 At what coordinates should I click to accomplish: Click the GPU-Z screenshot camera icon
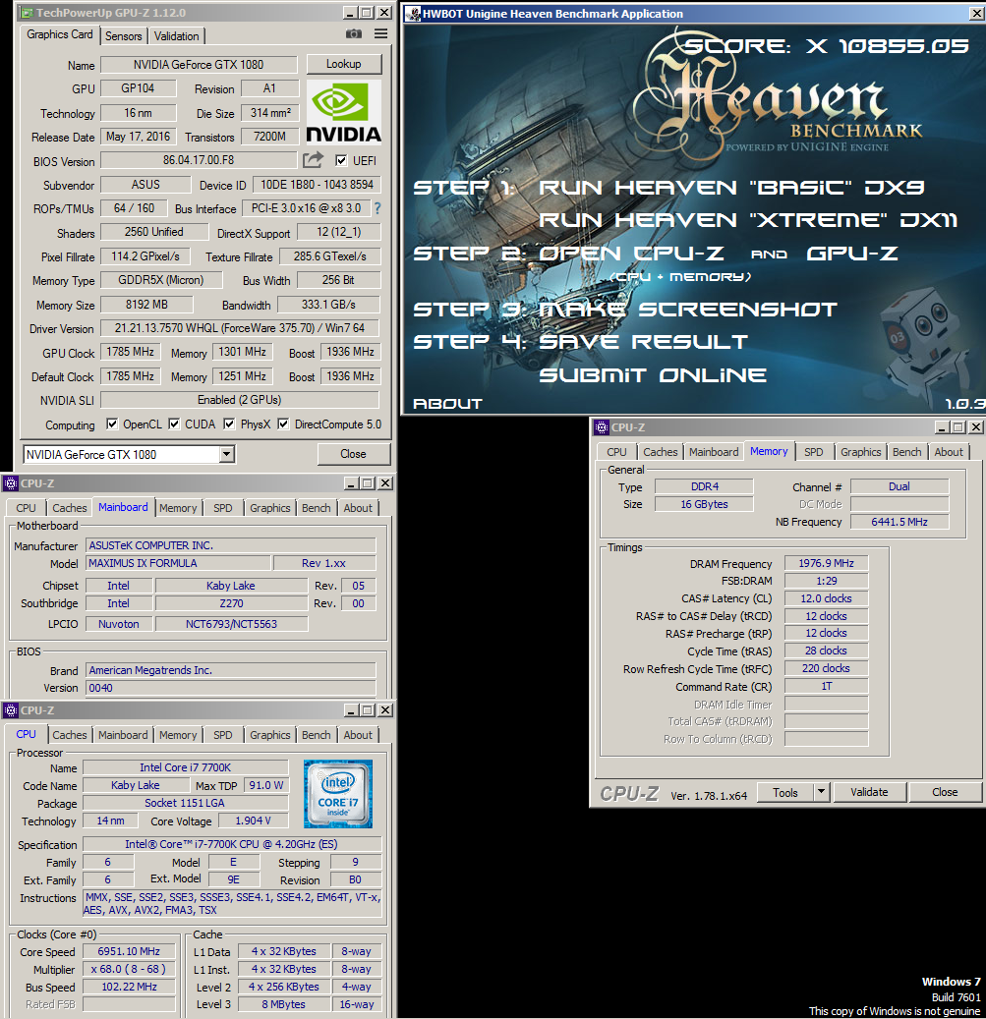pos(354,33)
